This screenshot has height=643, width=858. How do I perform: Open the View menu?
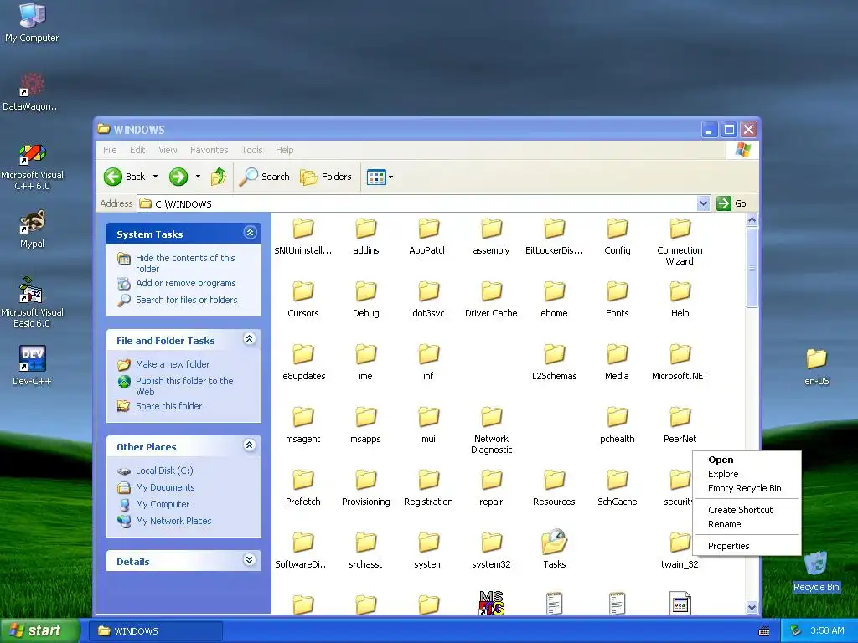pos(168,150)
